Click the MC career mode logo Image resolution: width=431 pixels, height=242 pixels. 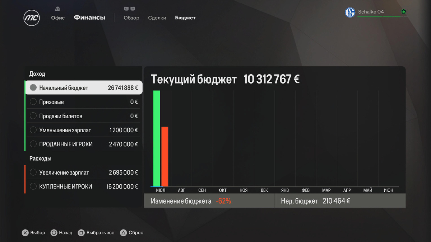(x=31, y=18)
